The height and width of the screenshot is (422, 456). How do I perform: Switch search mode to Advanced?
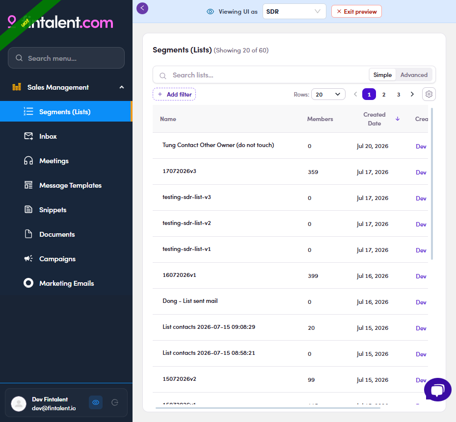coord(414,75)
